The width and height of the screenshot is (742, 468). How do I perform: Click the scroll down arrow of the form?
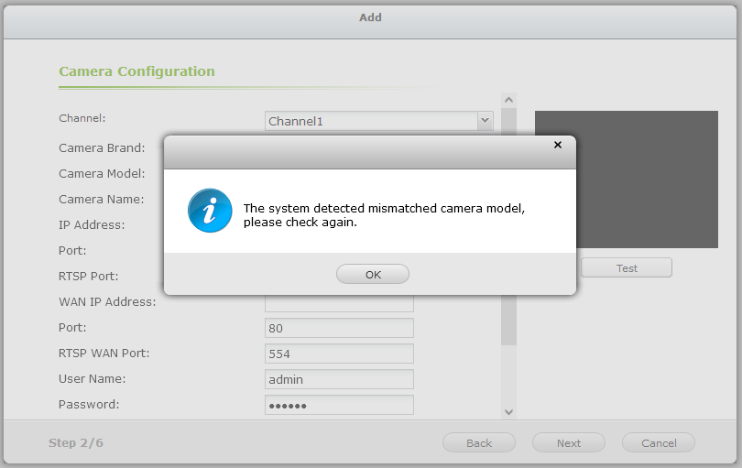coord(508,412)
